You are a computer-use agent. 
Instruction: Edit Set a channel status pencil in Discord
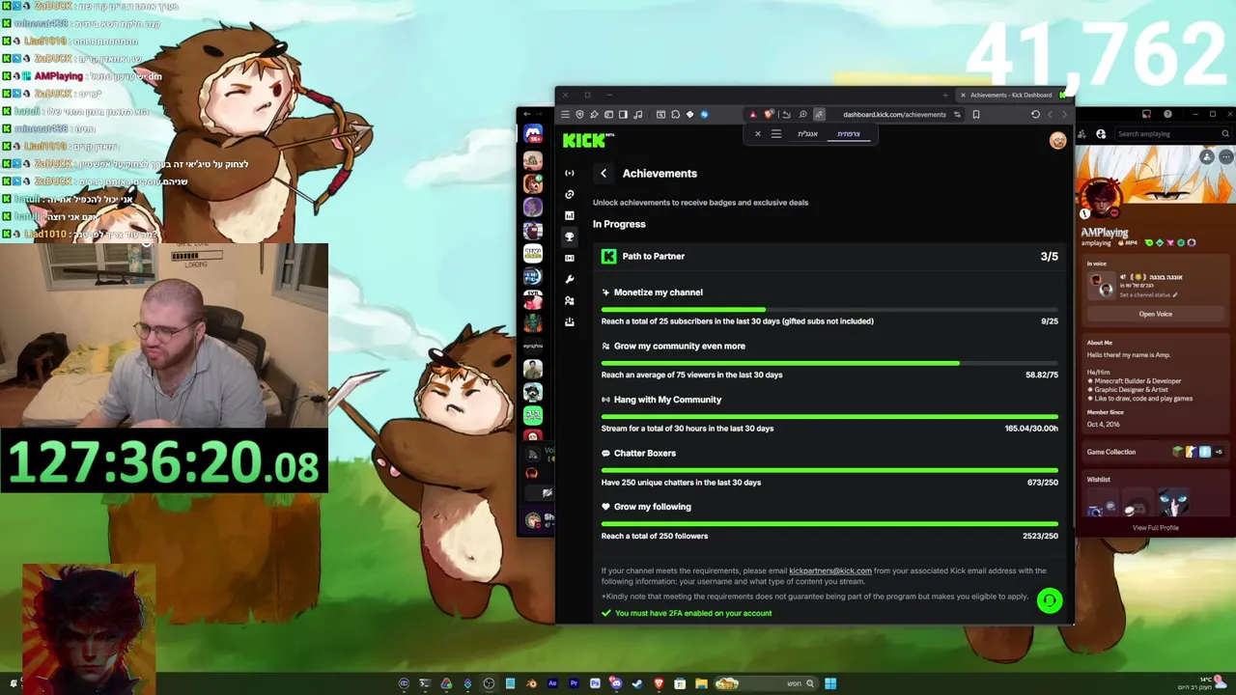tap(1175, 295)
